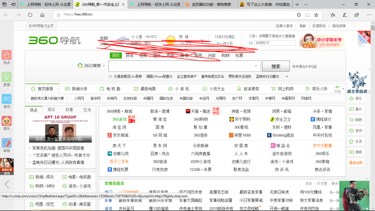This screenshot has height=211, width=375.
Task: Click the Add notes pen icon
Action: [345, 15]
